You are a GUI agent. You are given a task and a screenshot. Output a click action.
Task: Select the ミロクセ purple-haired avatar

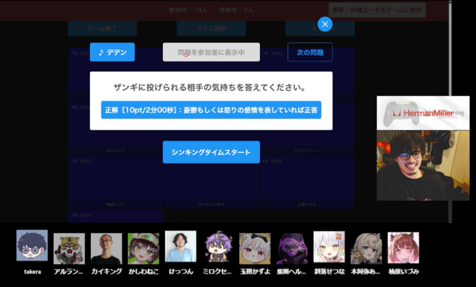[218, 249]
